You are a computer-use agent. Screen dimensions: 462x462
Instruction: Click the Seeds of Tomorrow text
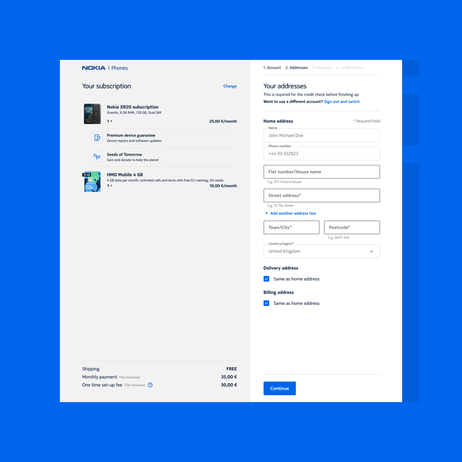coord(124,154)
